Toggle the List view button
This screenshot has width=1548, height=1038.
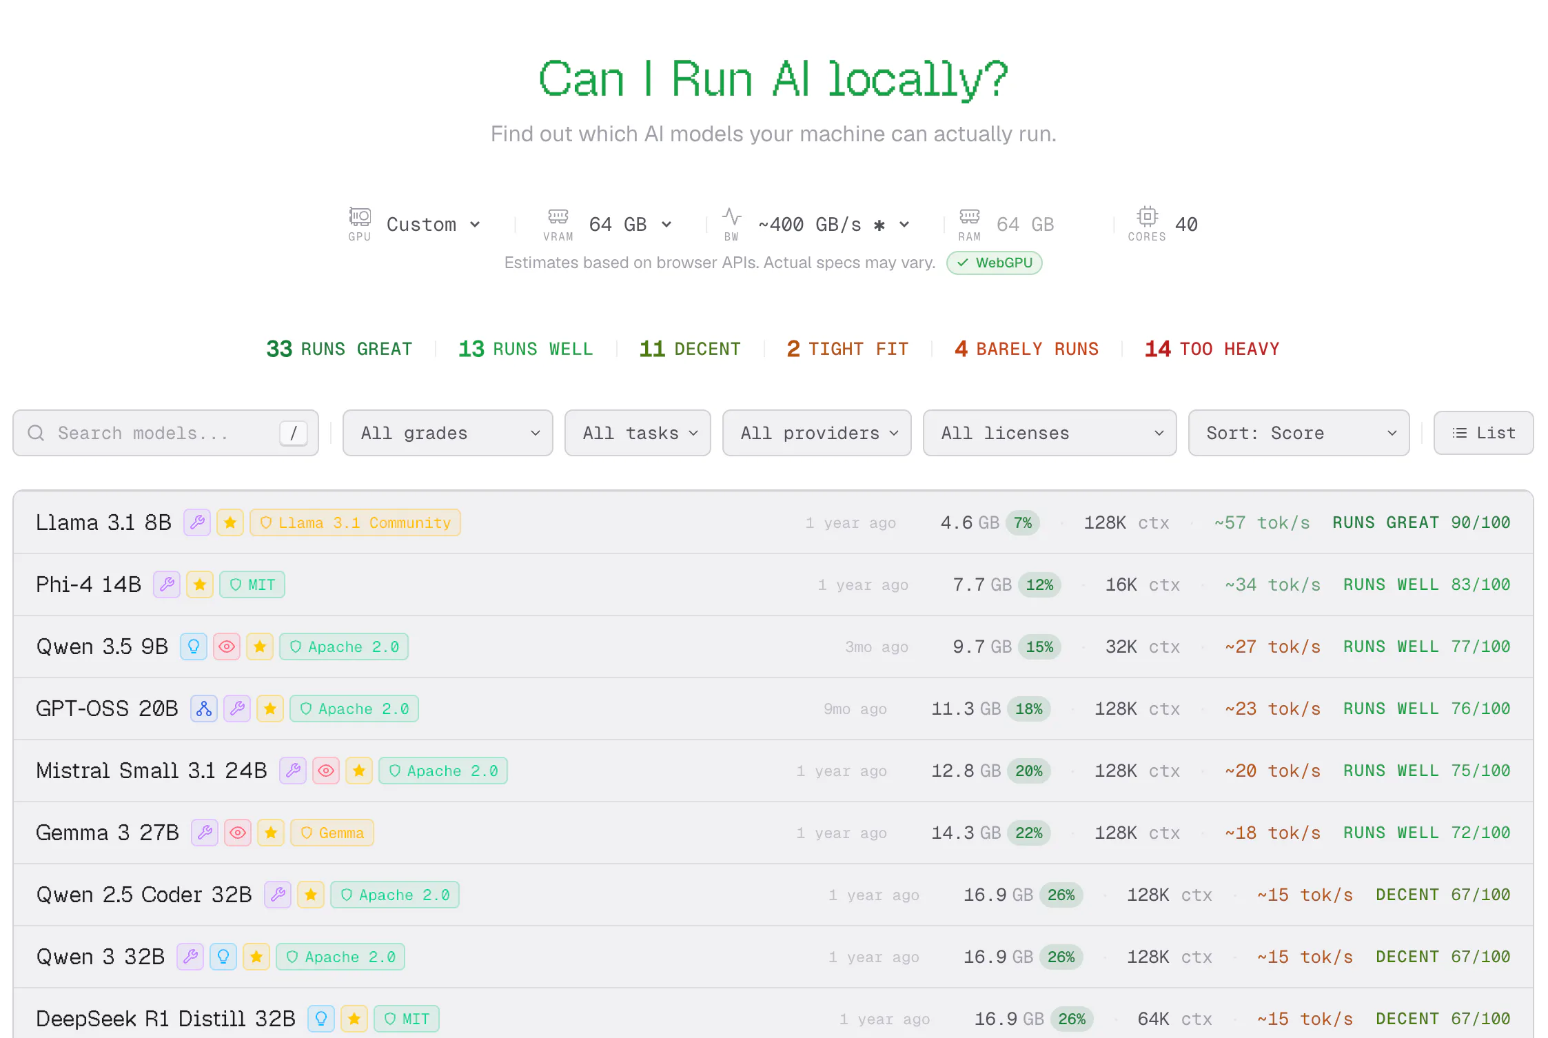tap(1483, 433)
